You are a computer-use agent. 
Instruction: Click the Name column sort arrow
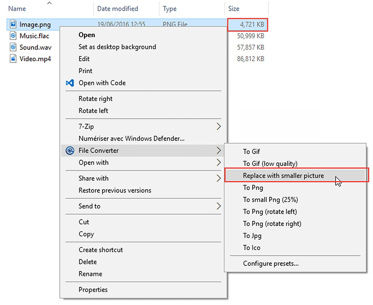click(x=49, y=3)
